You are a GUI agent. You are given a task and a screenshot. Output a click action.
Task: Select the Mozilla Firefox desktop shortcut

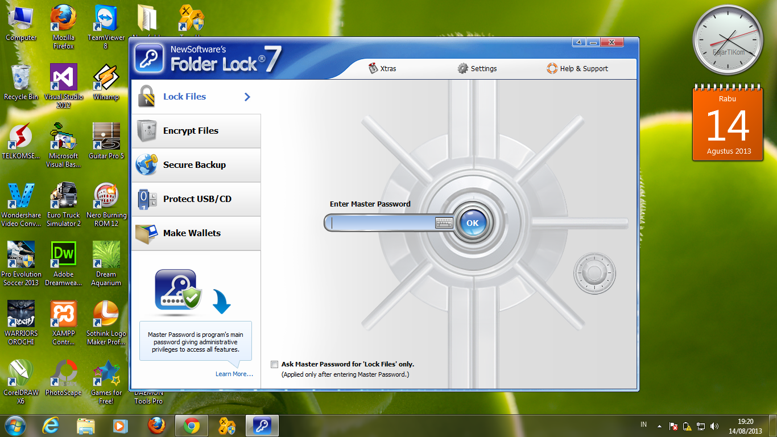point(64,27)
